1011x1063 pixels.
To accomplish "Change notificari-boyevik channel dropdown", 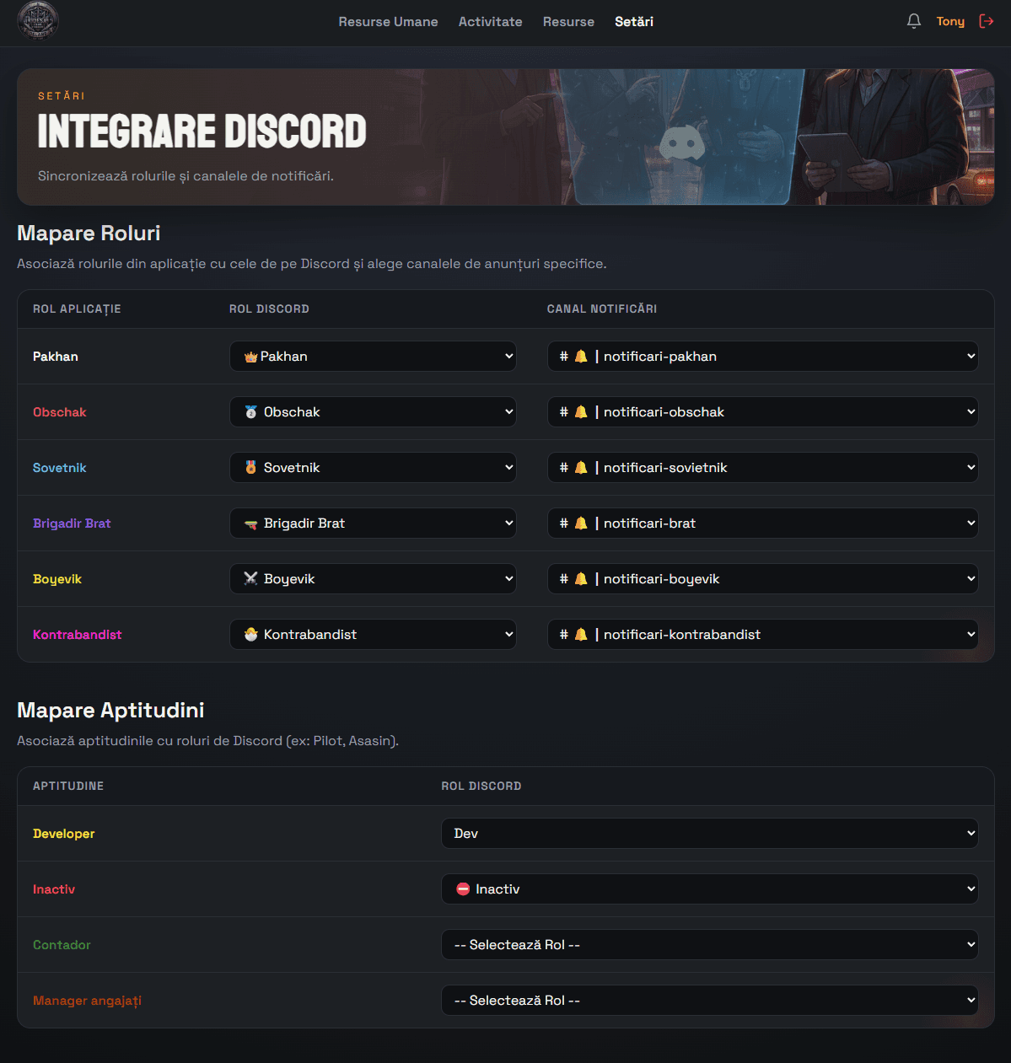I will [x=763, y=579].
